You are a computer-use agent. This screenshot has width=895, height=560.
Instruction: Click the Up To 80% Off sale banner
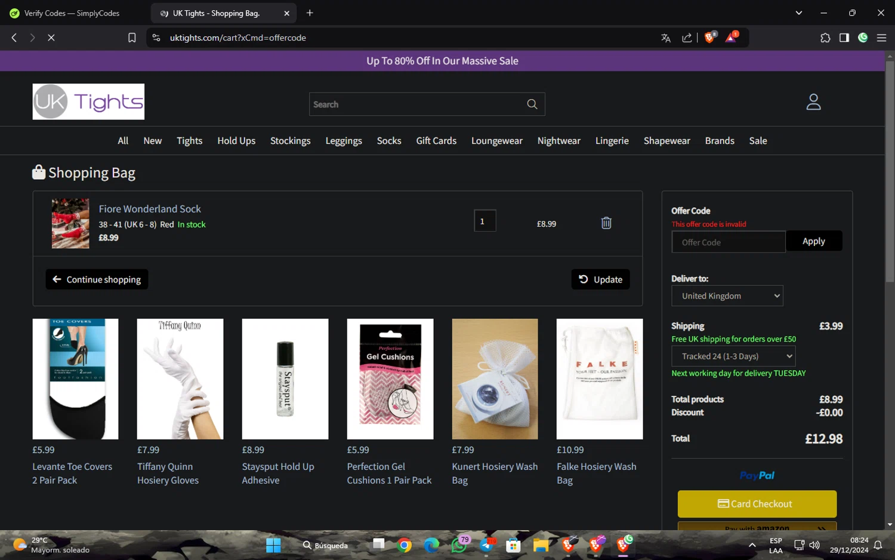[x=442, y=61]
